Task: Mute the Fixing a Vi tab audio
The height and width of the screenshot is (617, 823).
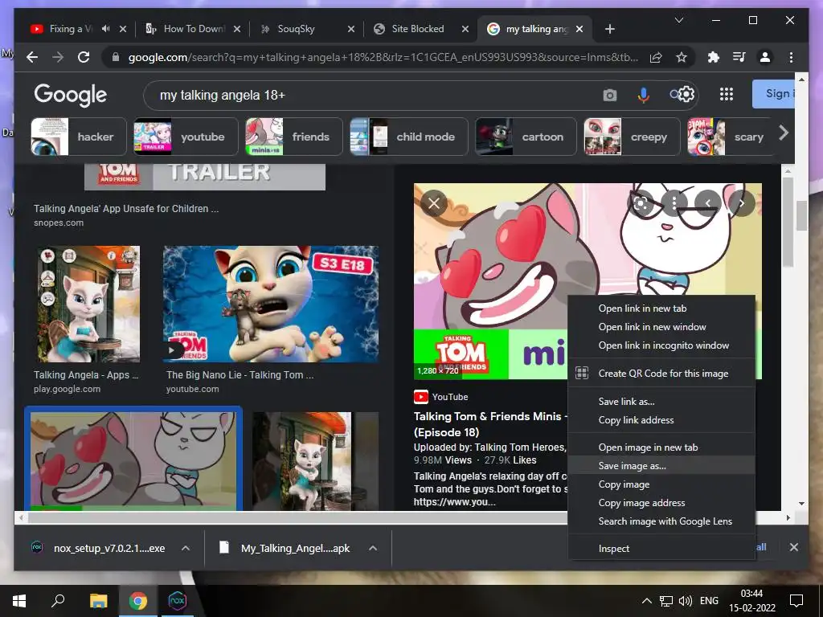Action: [x=105, y=29]
